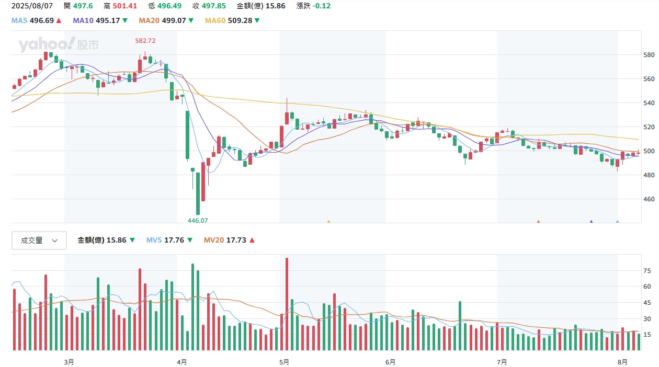The height and width of the screenshot is (367, 659).
Task: Select the 5月 label on the time axis
Action: [x=284, y=362]
